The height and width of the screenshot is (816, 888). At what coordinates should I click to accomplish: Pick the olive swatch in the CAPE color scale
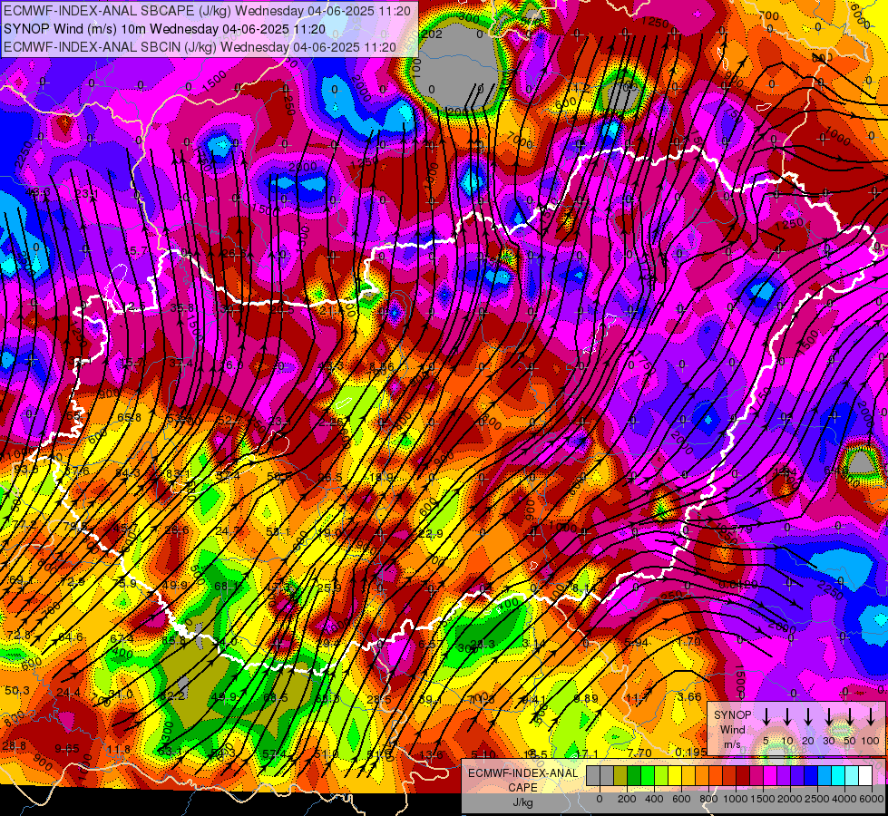click(620, 775)
